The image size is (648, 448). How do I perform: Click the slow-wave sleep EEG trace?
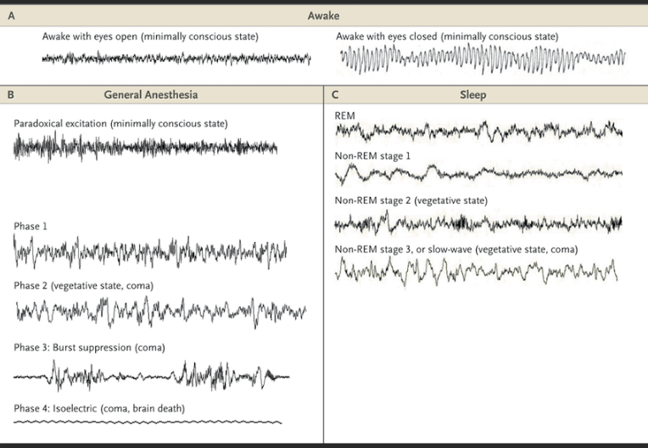point(477,272)
